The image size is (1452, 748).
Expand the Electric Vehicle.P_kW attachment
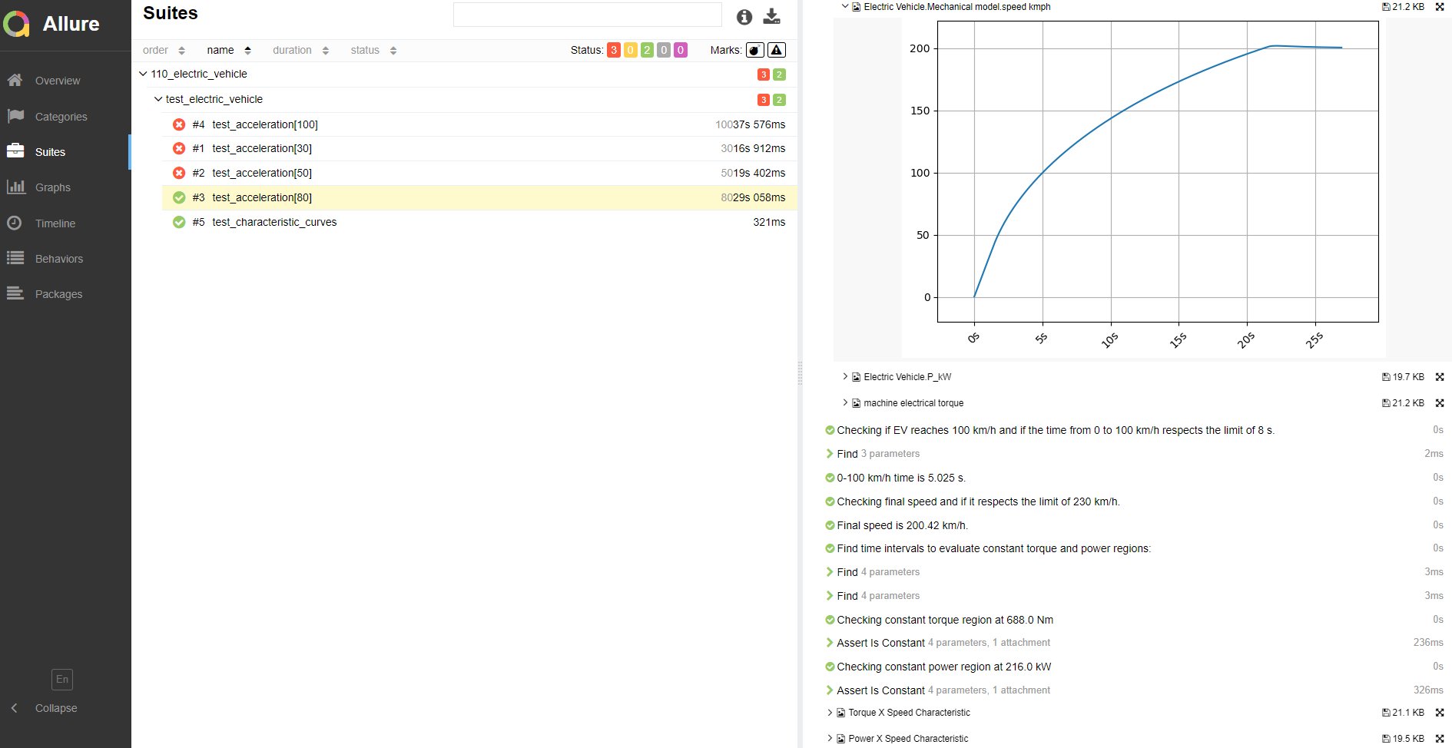pyautogui.click(x=845, y=377)
